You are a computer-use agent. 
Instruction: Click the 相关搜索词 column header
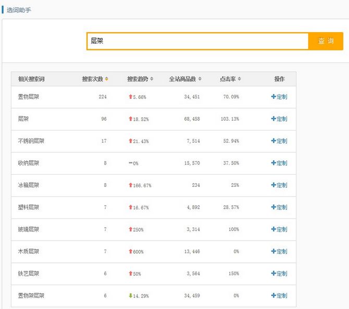tap(31, 79)
